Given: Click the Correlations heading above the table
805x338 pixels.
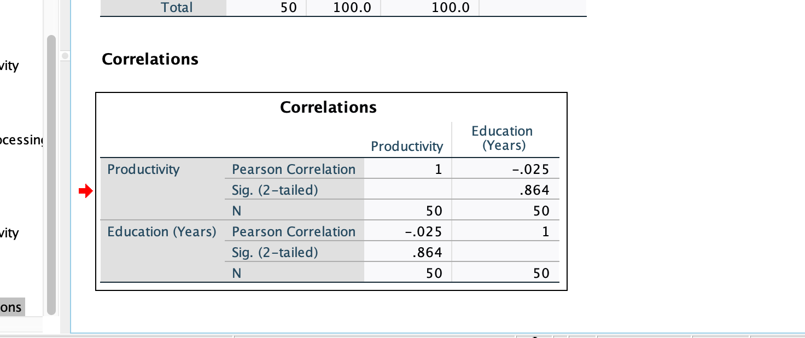Looking at the screenshot, I should (x=149, y=59).
